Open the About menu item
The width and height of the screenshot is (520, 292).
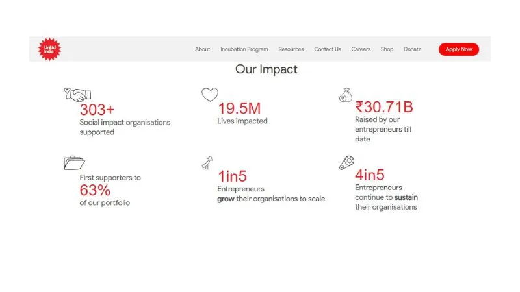pyautogui.click(x=202, y=49)
